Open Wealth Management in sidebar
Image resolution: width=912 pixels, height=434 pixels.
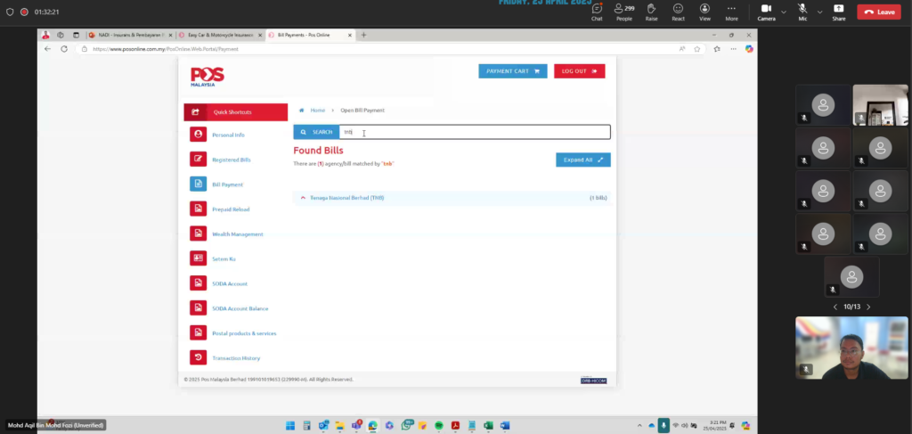click(x=237, y=233)
